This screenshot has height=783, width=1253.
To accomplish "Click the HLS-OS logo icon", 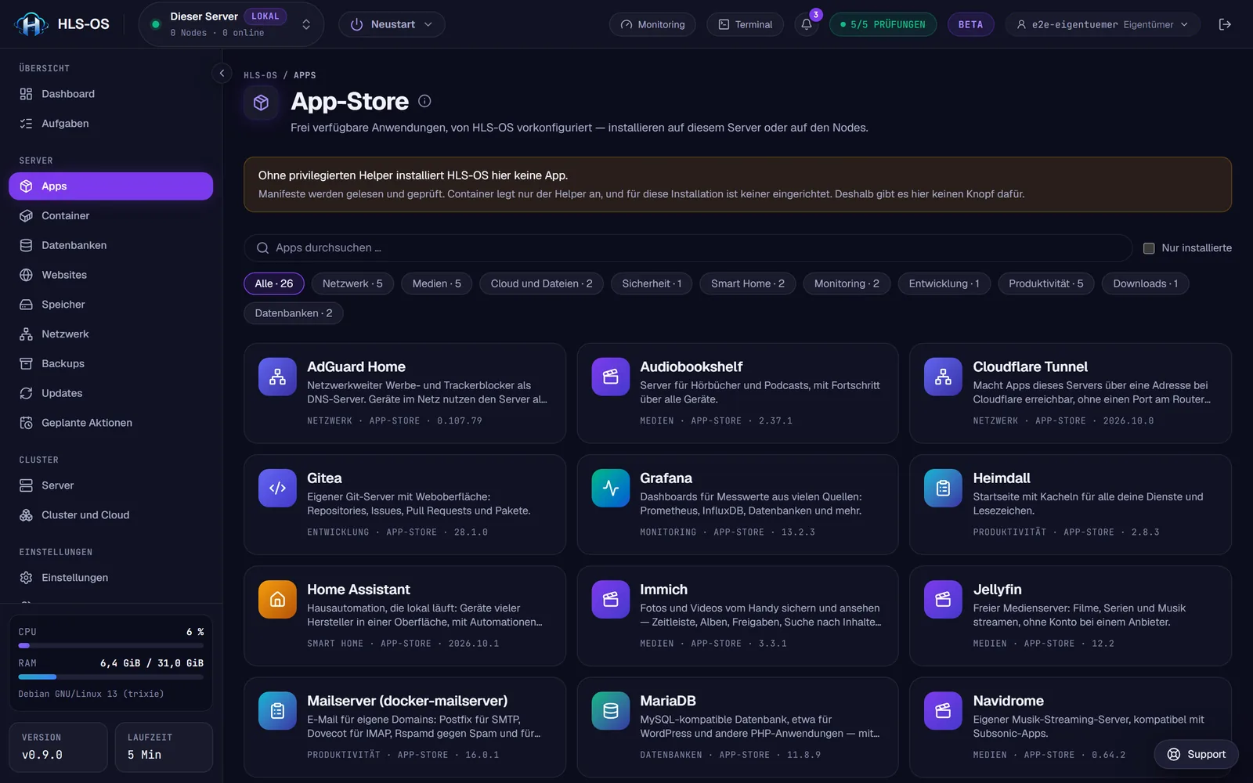I will pyautogui.click(x=31, y=24).
